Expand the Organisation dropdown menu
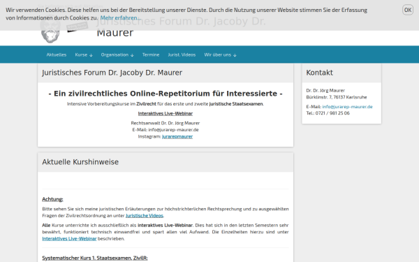This screenshot has height=262, width=419. coord(117,54)
